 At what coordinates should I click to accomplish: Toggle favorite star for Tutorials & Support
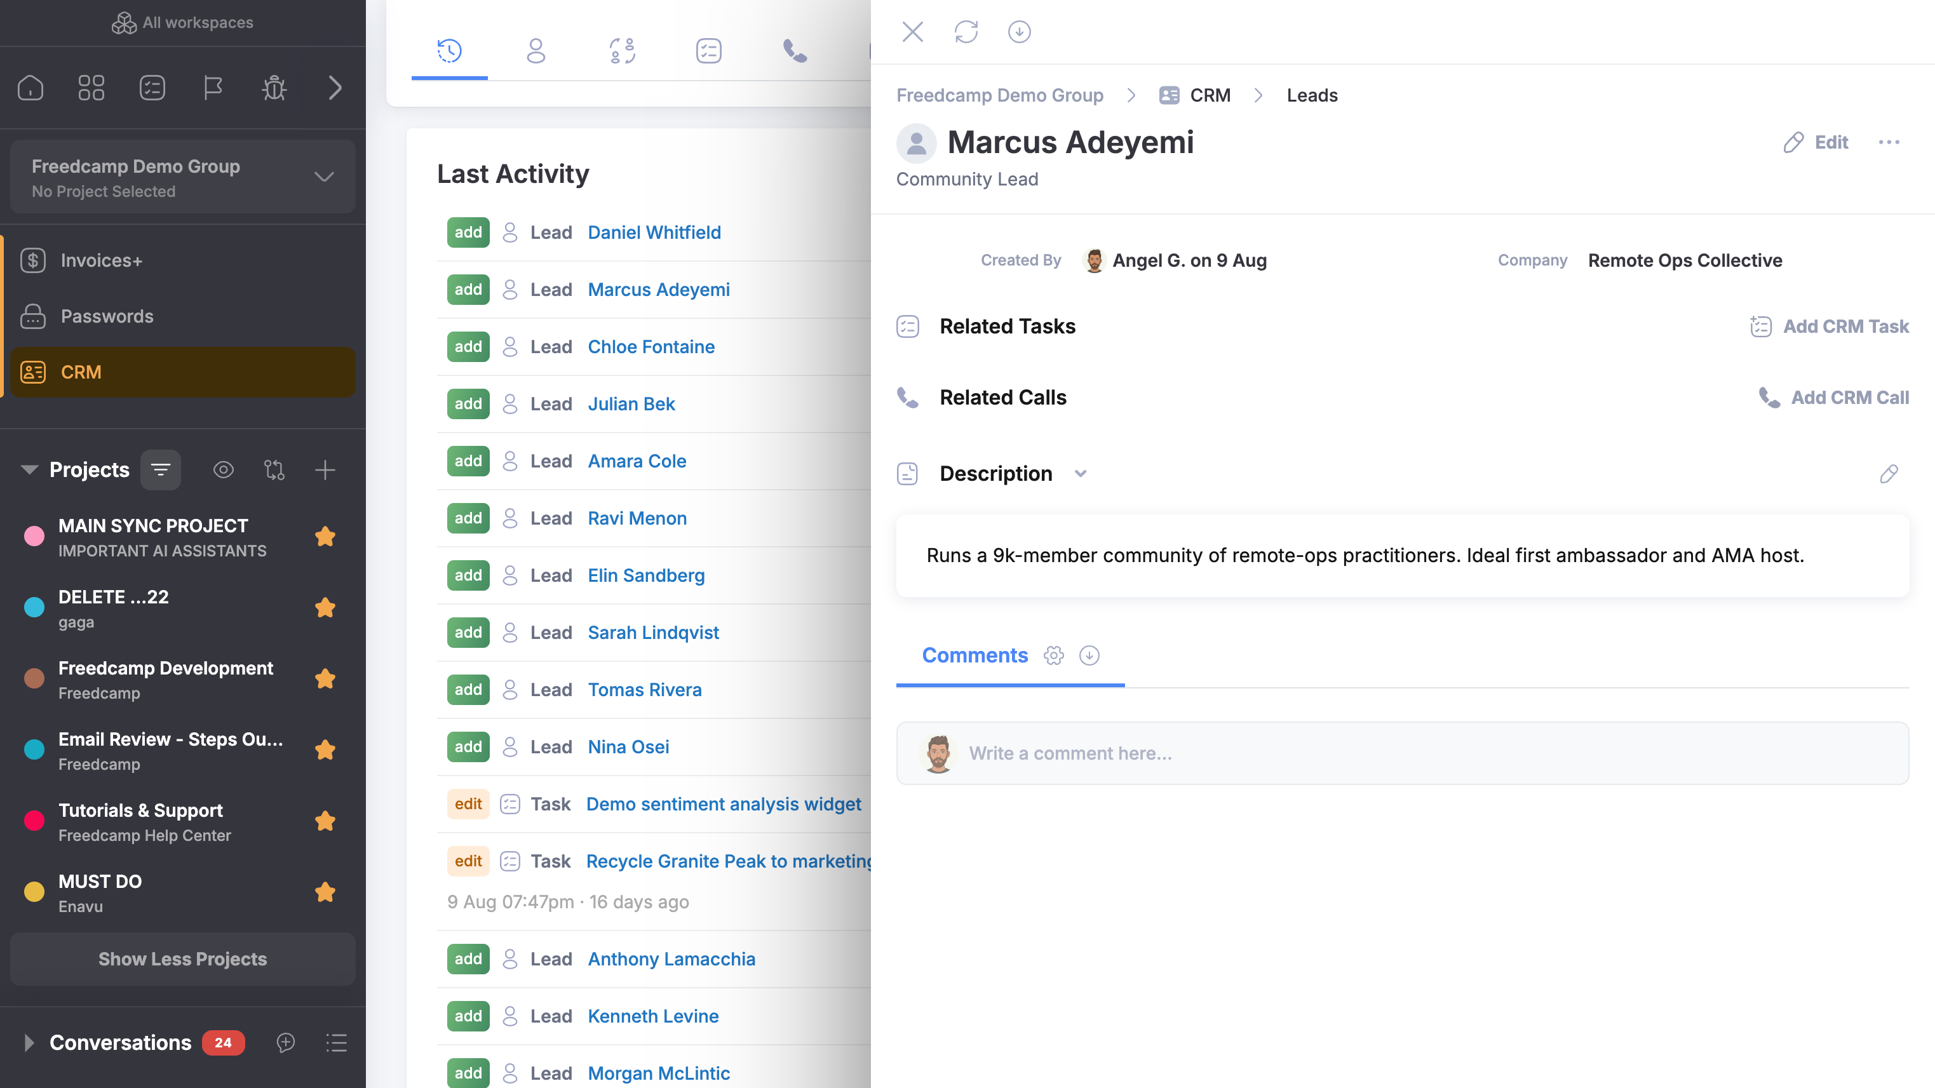point(325,821)
